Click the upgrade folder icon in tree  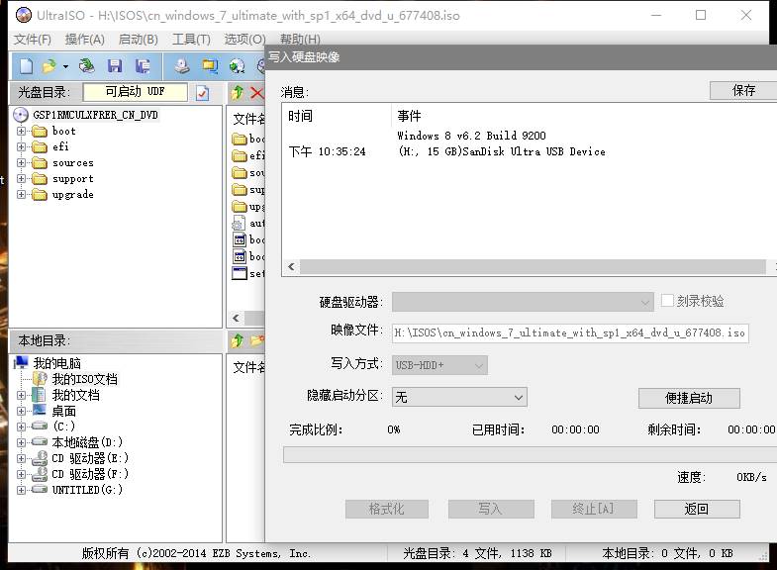click(40, 195)
